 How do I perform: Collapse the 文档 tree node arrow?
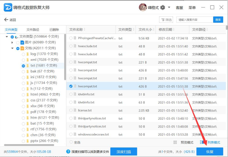pyautogui.click(x=12, y=48)
